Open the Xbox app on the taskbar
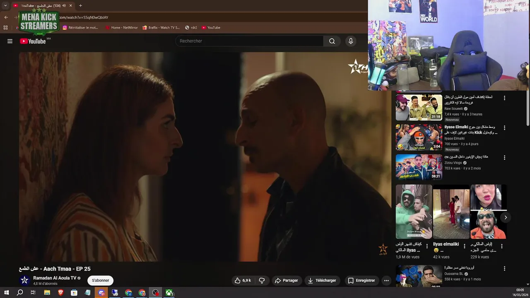Screen dimensions: 530x298 coord(169,293)
